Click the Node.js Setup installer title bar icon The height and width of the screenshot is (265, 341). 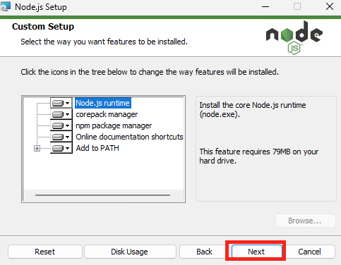(5, 6)
